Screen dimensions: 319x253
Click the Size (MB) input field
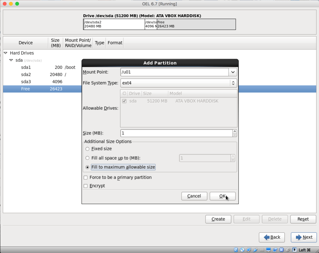point(176,133)
